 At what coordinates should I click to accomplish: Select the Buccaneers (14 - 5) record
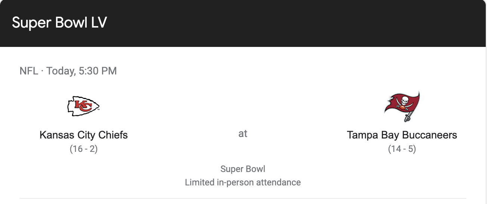(402, 149)
